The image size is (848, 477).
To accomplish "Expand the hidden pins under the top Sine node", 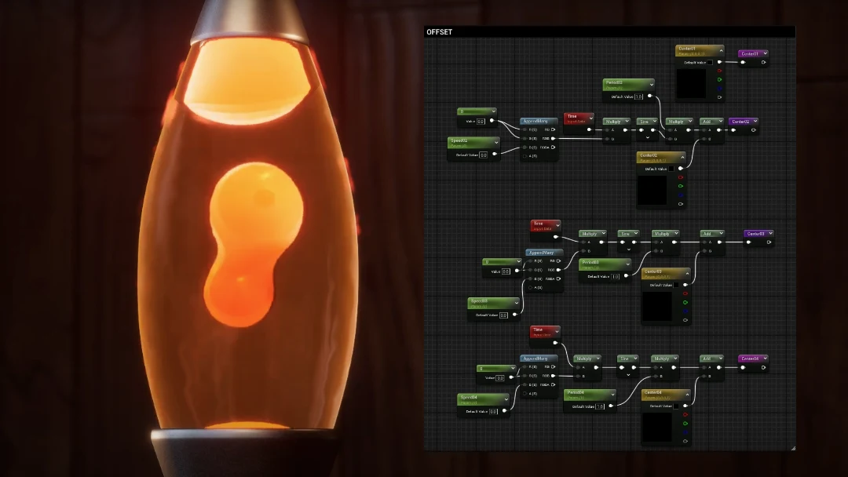I will coord(647,139).
